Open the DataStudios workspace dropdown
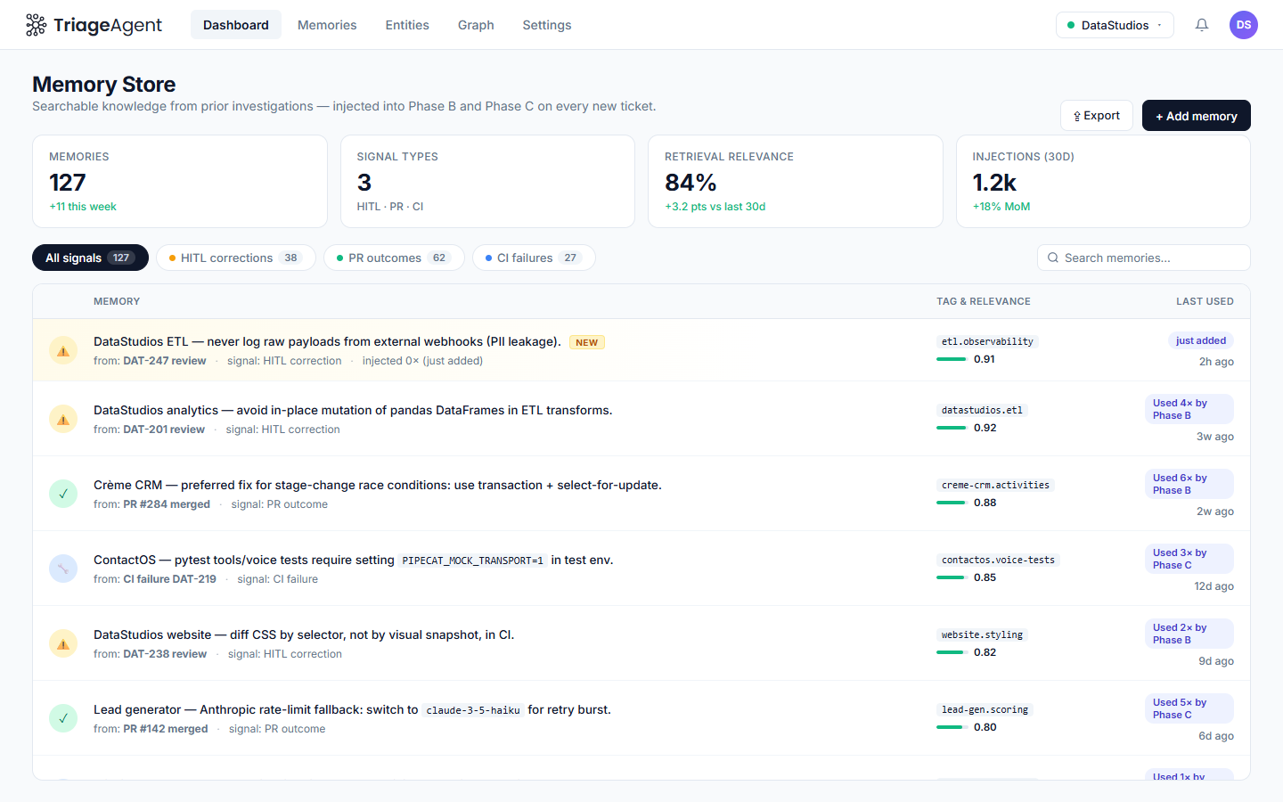Screen dimensions: 1283x802 click(x=1115, y=25)
